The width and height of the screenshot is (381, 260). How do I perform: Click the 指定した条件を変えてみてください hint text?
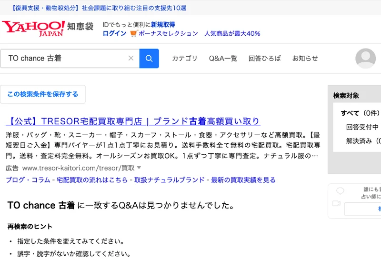pyautogui.click(x=70, y=241)
